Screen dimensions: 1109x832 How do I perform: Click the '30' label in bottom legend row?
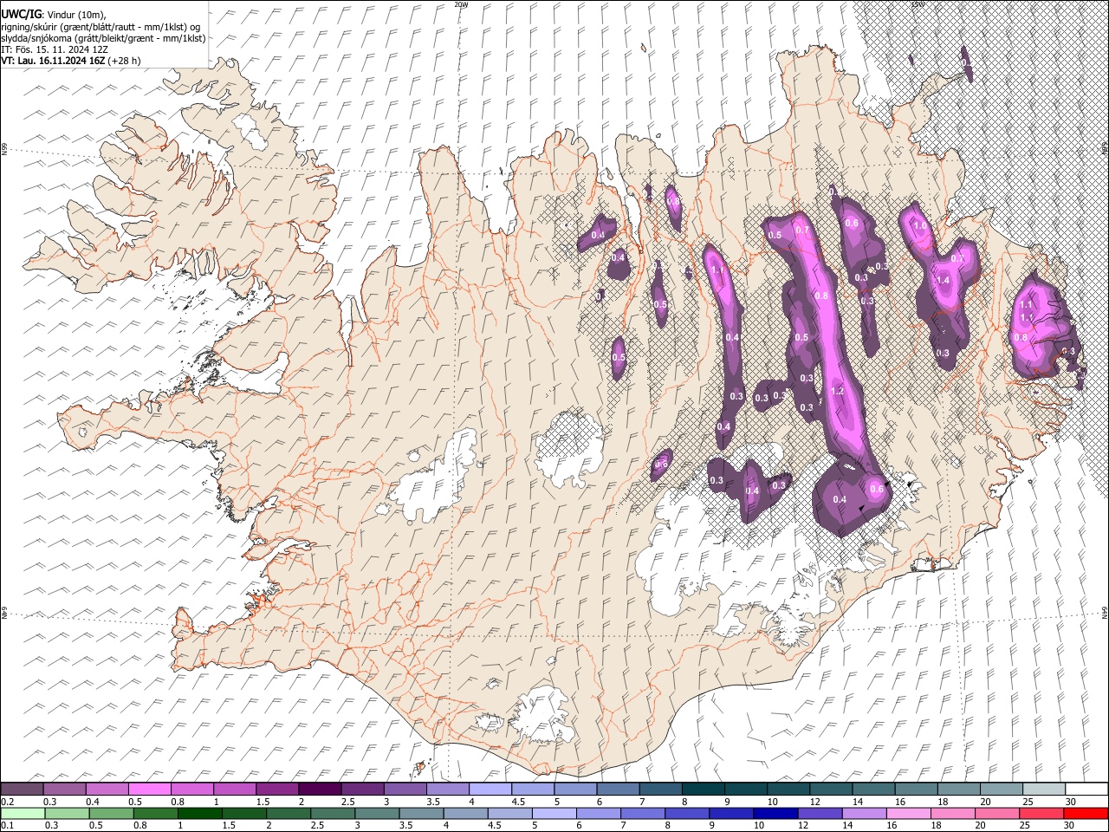pyautogui.click(x=1069, y=825)
